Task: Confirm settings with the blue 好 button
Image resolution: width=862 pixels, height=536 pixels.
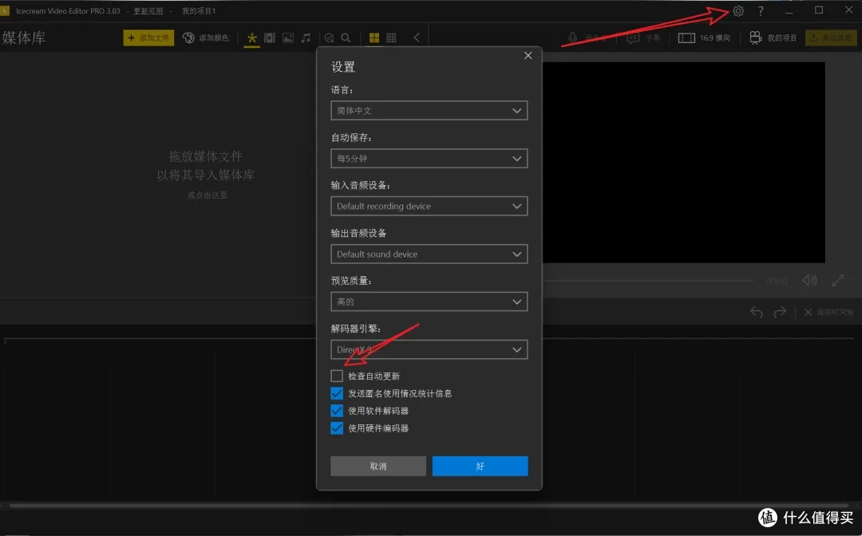Action: click(x=480, y=466)
